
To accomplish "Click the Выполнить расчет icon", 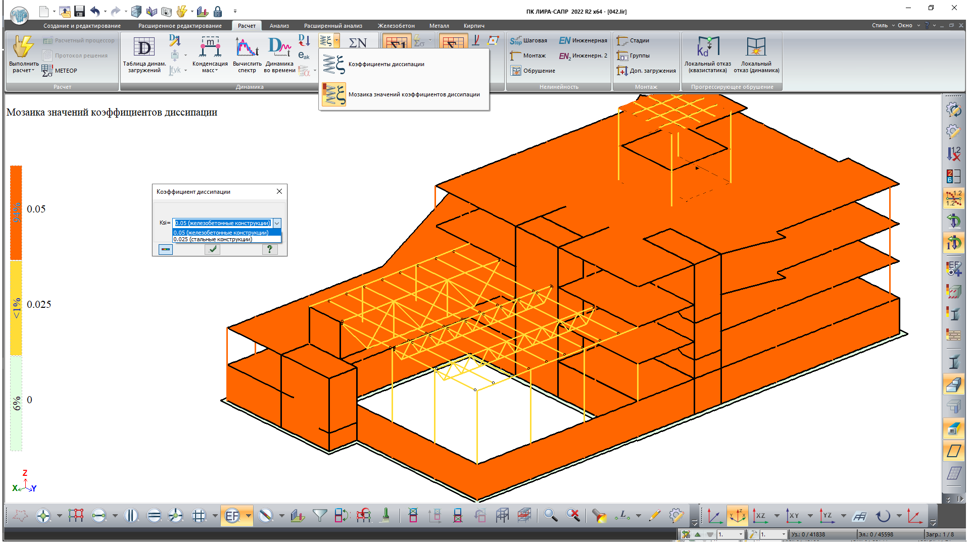I will click(23, 47).
